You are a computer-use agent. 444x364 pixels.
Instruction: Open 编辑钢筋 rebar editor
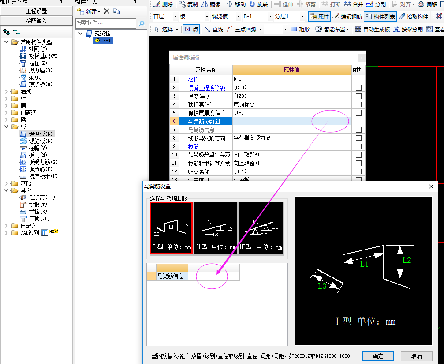347,16
